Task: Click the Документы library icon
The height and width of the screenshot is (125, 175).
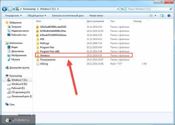Action: [9, 51]
